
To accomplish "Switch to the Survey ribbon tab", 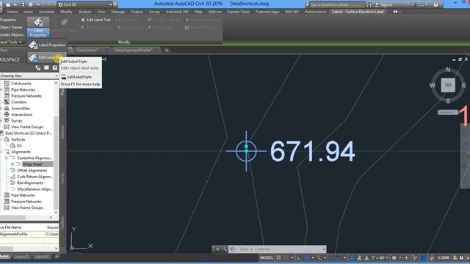I will pyautogui.click(x=154, y=12).
